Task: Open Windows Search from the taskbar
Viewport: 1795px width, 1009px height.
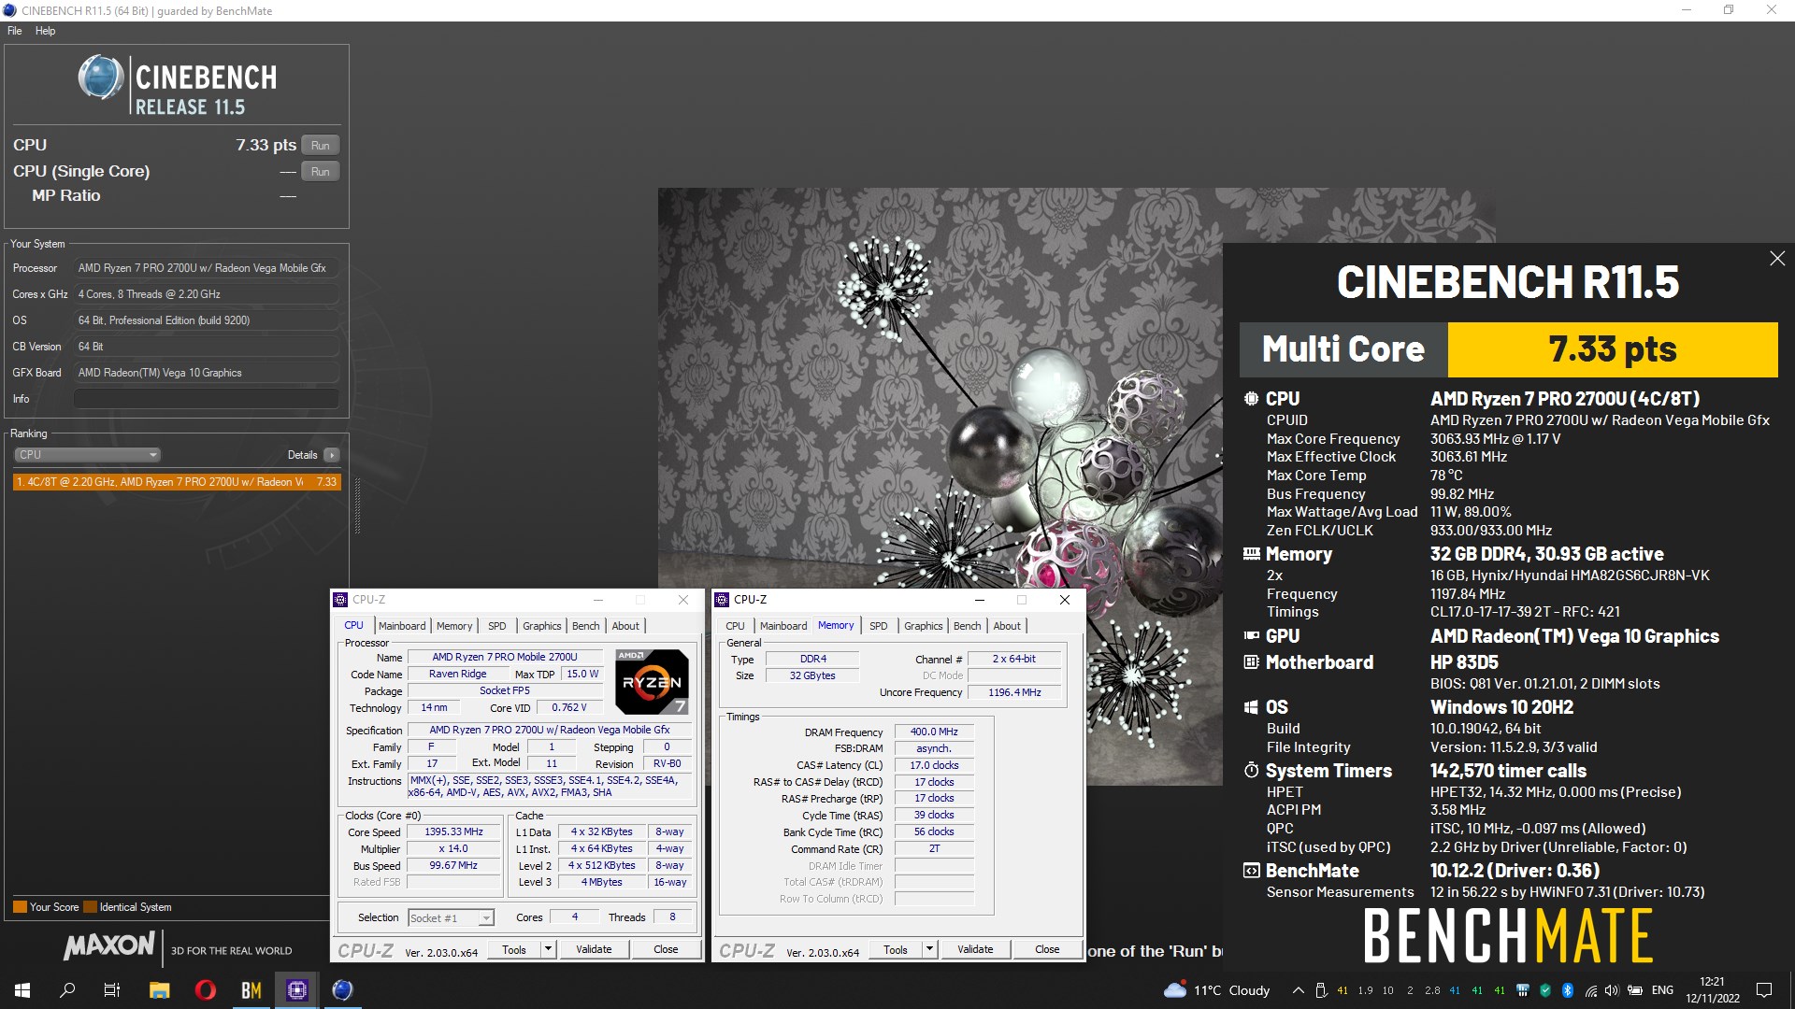Action: pos(67,990)
